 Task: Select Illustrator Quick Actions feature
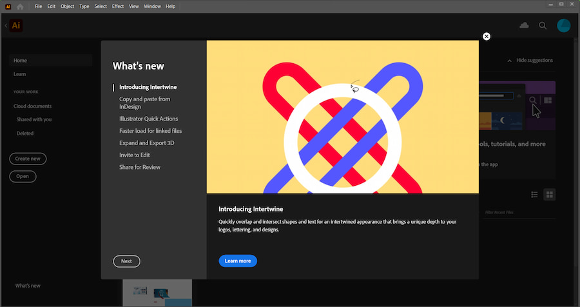coord(148,119)
